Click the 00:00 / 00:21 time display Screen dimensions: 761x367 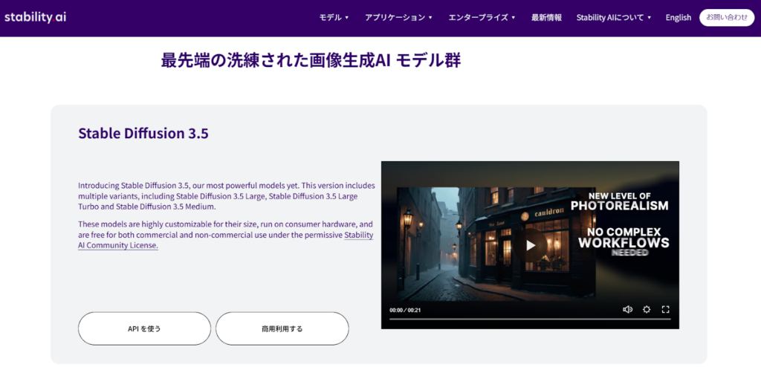coord(405,310)
